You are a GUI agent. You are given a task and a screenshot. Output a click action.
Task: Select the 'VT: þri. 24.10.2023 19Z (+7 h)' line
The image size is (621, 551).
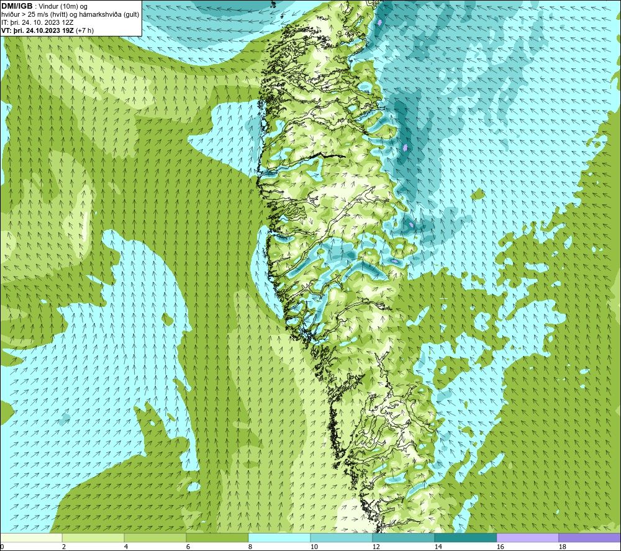[x=48, y=30]
